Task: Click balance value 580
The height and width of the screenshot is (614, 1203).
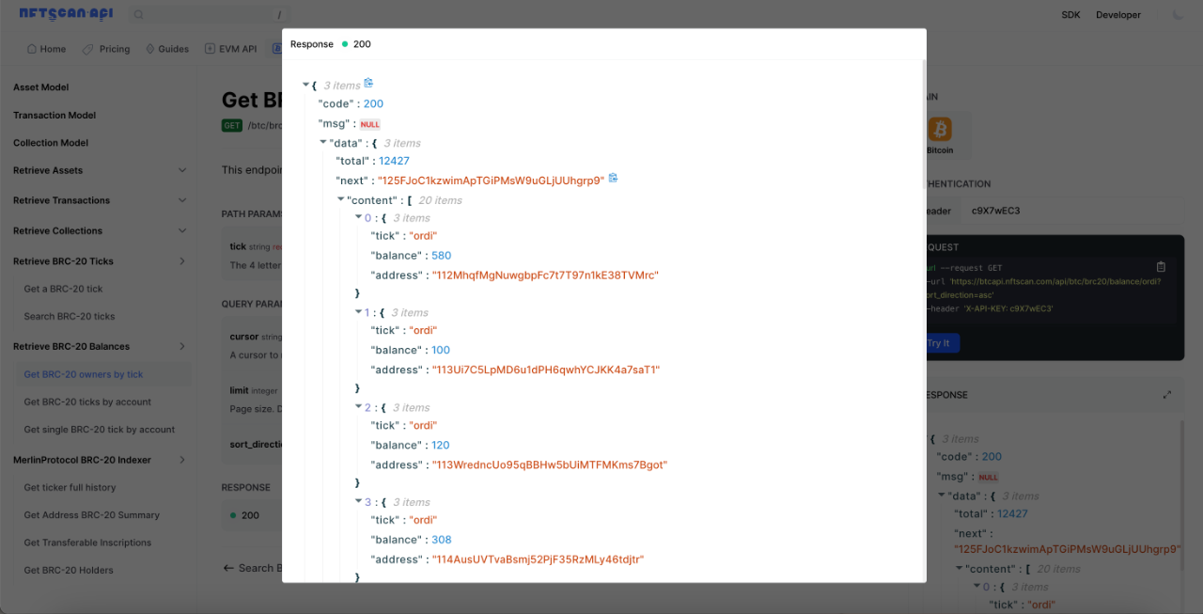Action: point(442,256)
